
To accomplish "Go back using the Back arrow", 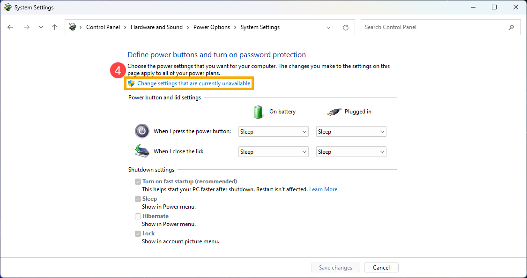I will click(x=10, y=27).
